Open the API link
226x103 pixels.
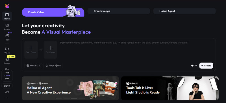tap(7, 92)
